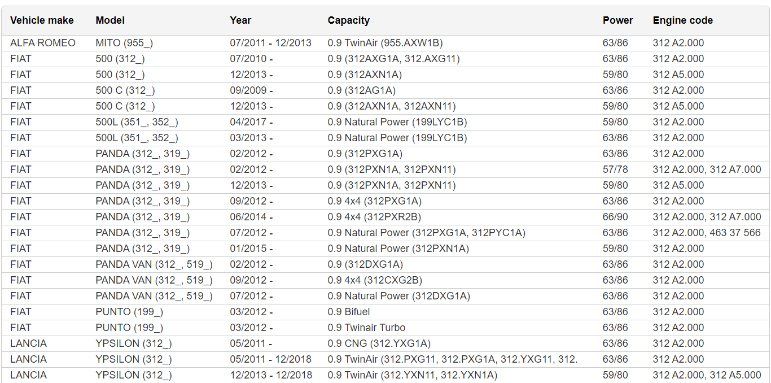Click the MITO (955_) model cell
Image resolution: width=771 pixels, height=383 pixels.
124,43
